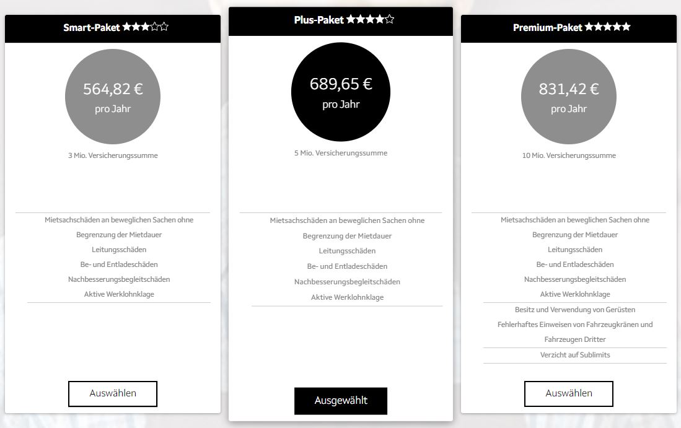
Task: Click the Ausgewählt button on Plus-Paket
Action: (341, 401)
